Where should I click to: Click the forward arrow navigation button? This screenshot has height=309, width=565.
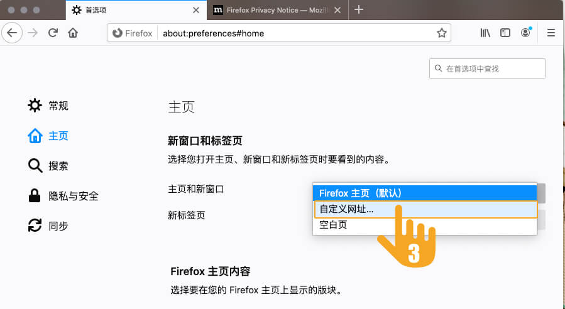tap(33, 33)
